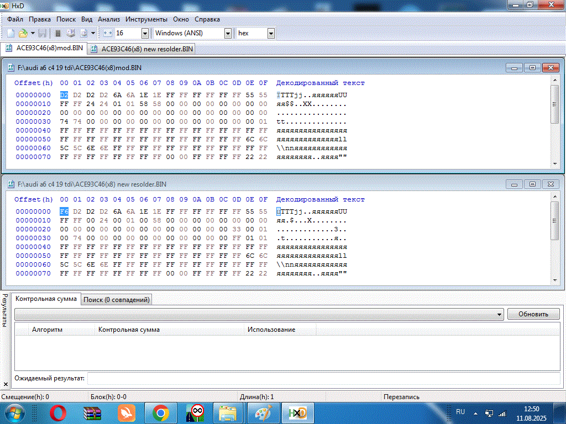Open the Вид menu
Viewport: 566px width, 424px height.
(x=87, y=19)
